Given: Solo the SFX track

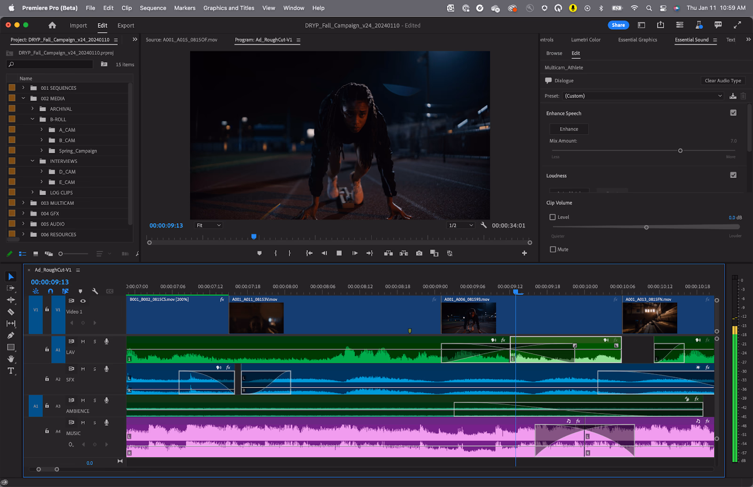Looking at the screenshot, I should [95, 369].
